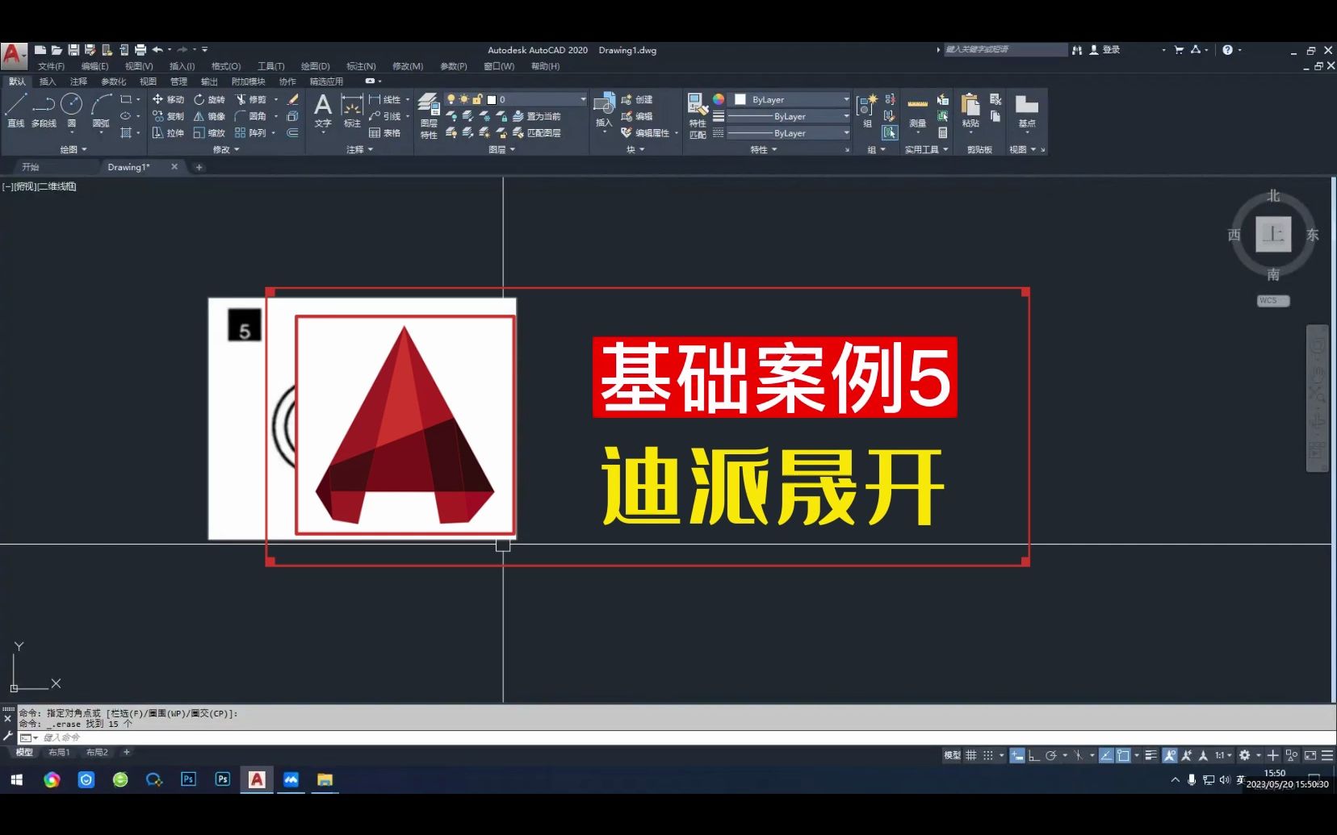Click the 多行文字 A icon in Annotation panel
Screen dimensions: 1337x835
pos(323,103)
